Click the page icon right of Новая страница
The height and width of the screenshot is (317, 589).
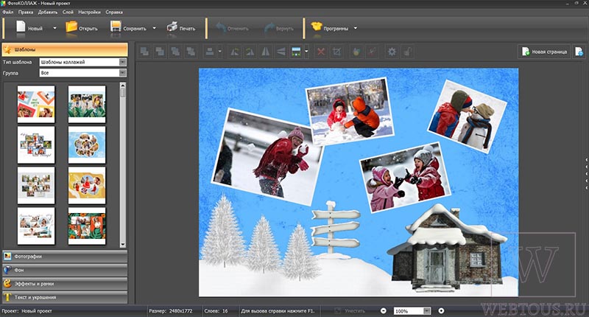579,52
